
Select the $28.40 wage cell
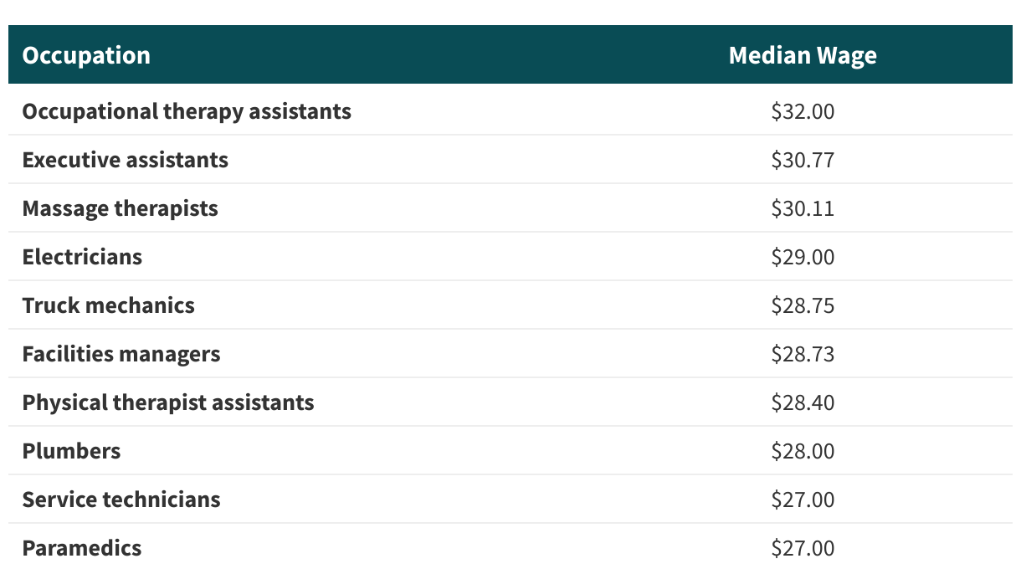pos(803,402)
